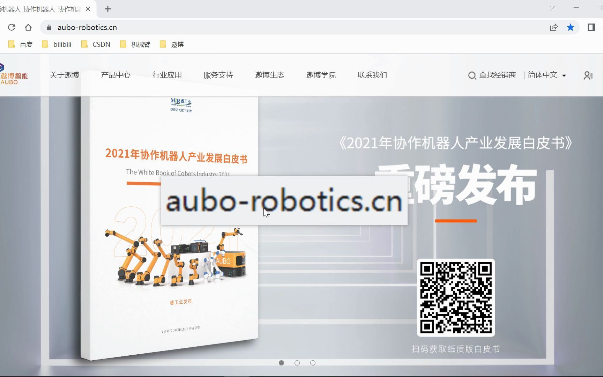Expand the 简体中文 language dropdown
603x377 pixels.
pos(547,75)
